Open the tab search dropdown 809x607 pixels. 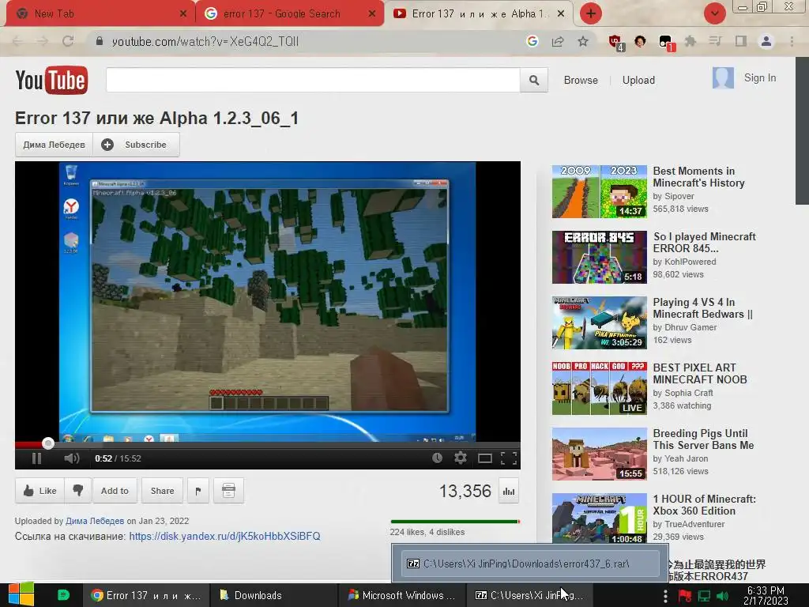714,13
